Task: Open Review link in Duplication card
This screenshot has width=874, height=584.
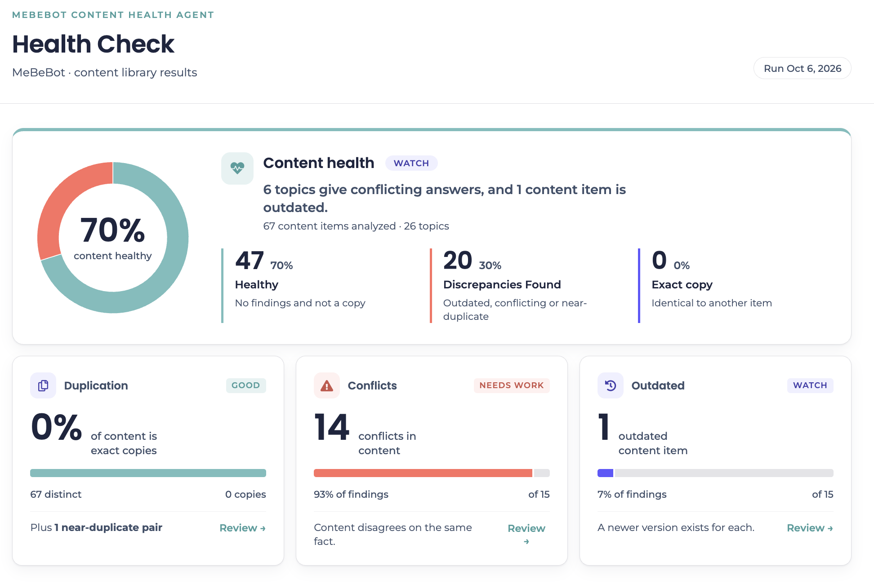Action: pyautogui.click(x=243, y=528)
